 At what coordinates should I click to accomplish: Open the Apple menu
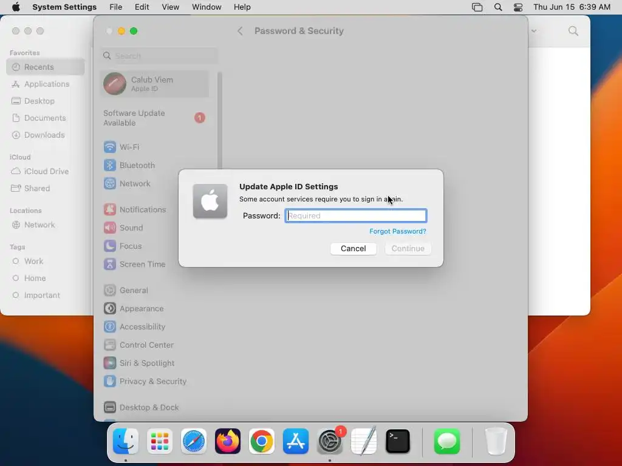coord(16,7)
